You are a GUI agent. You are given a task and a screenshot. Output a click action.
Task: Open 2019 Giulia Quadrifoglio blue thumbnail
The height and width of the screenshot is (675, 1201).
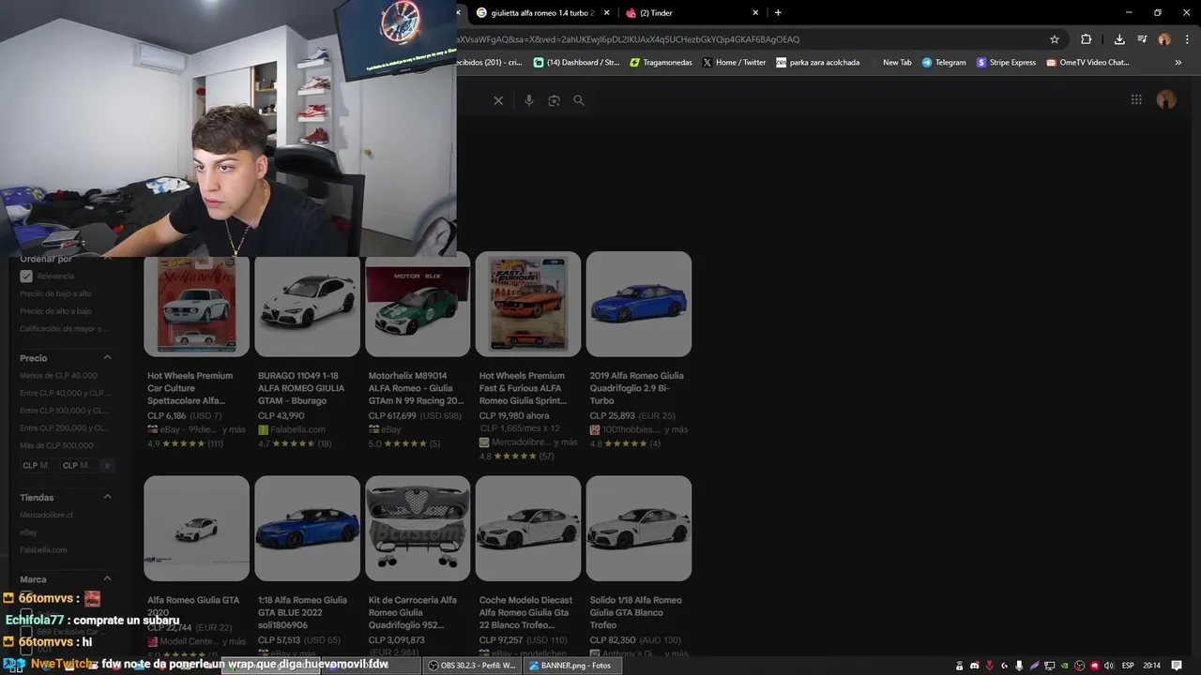click(x=639, y=304)
